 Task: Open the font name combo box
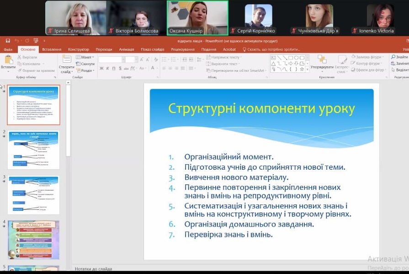[x=111, y=59]
